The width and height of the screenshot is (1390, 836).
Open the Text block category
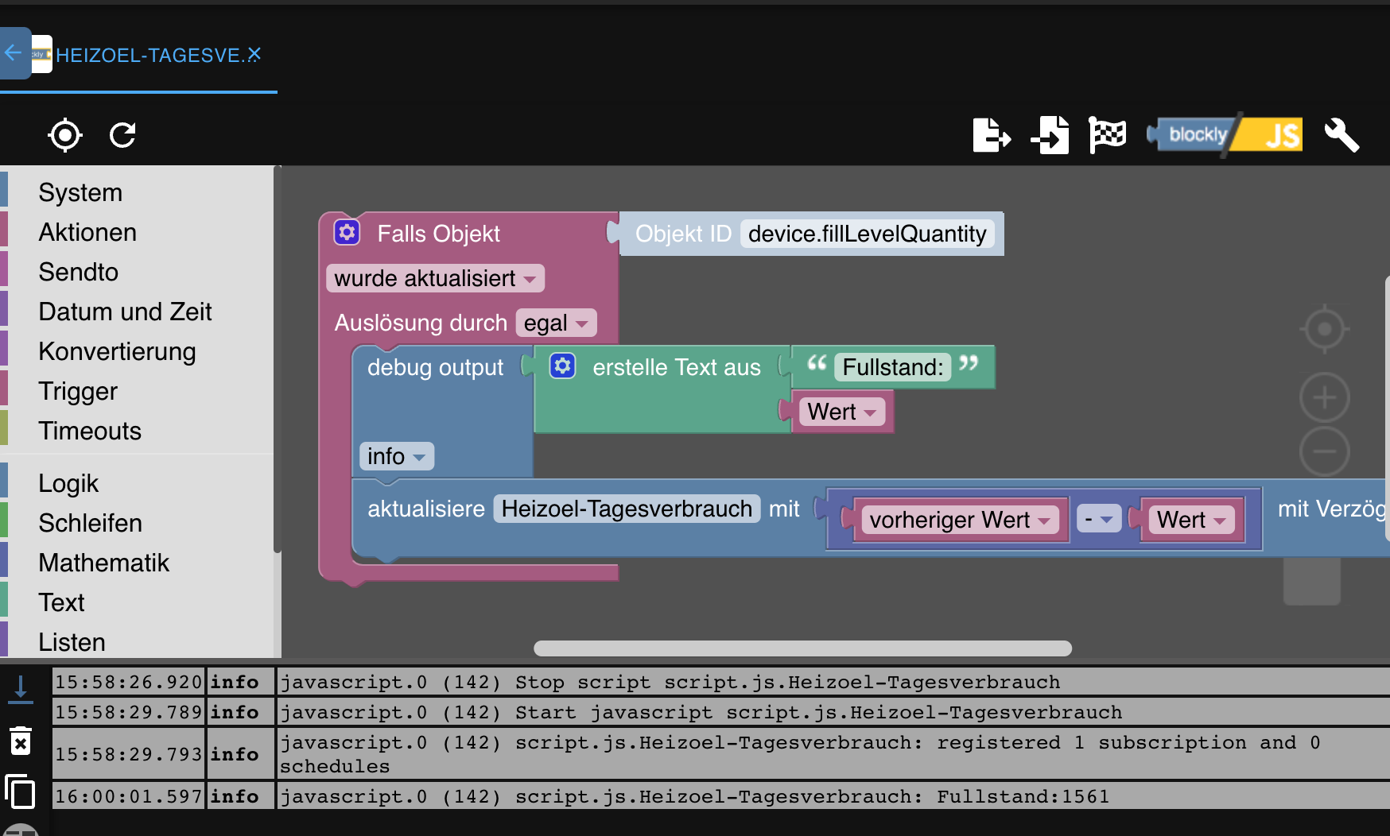coord(61,602)
